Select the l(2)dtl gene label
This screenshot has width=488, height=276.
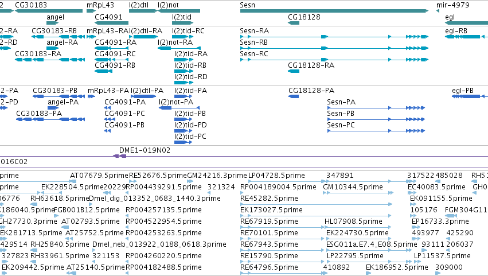139,5
